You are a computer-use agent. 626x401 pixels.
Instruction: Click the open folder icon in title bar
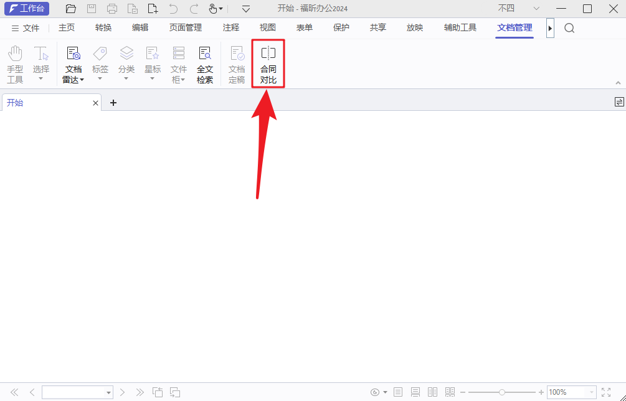71,9
